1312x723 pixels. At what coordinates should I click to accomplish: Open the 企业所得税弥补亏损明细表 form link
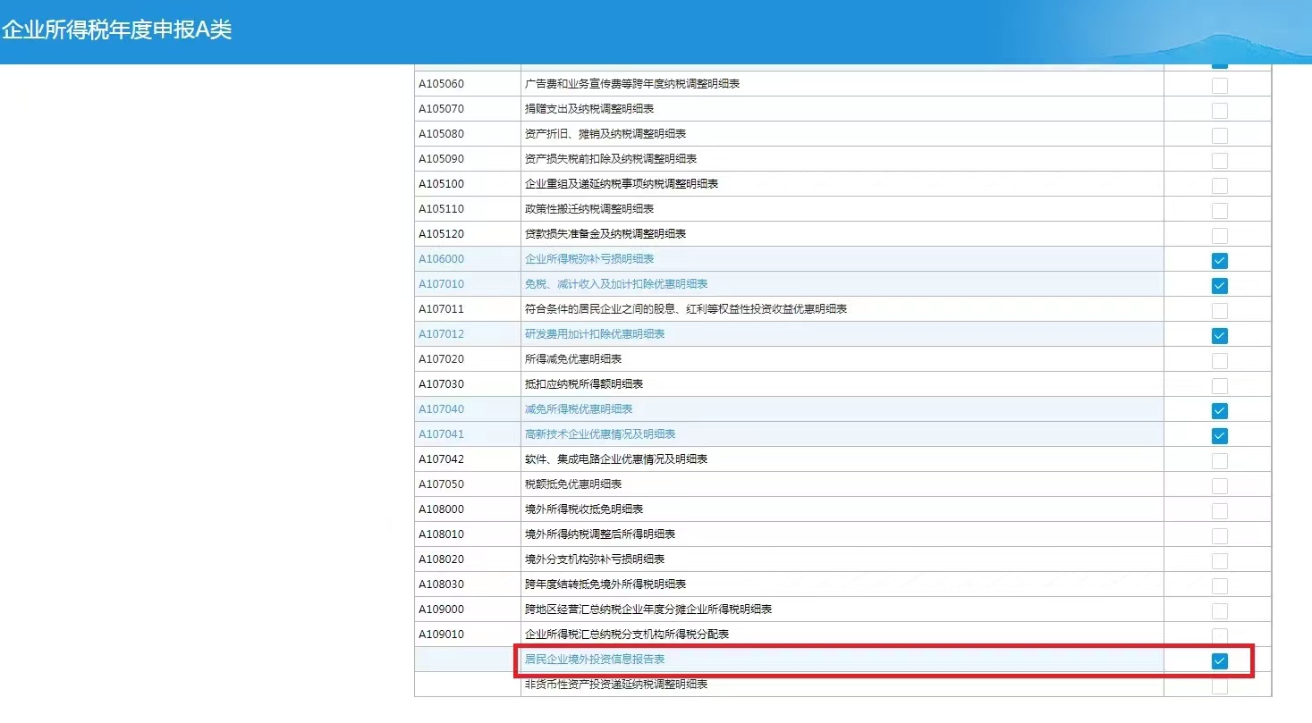pos(588,259)
